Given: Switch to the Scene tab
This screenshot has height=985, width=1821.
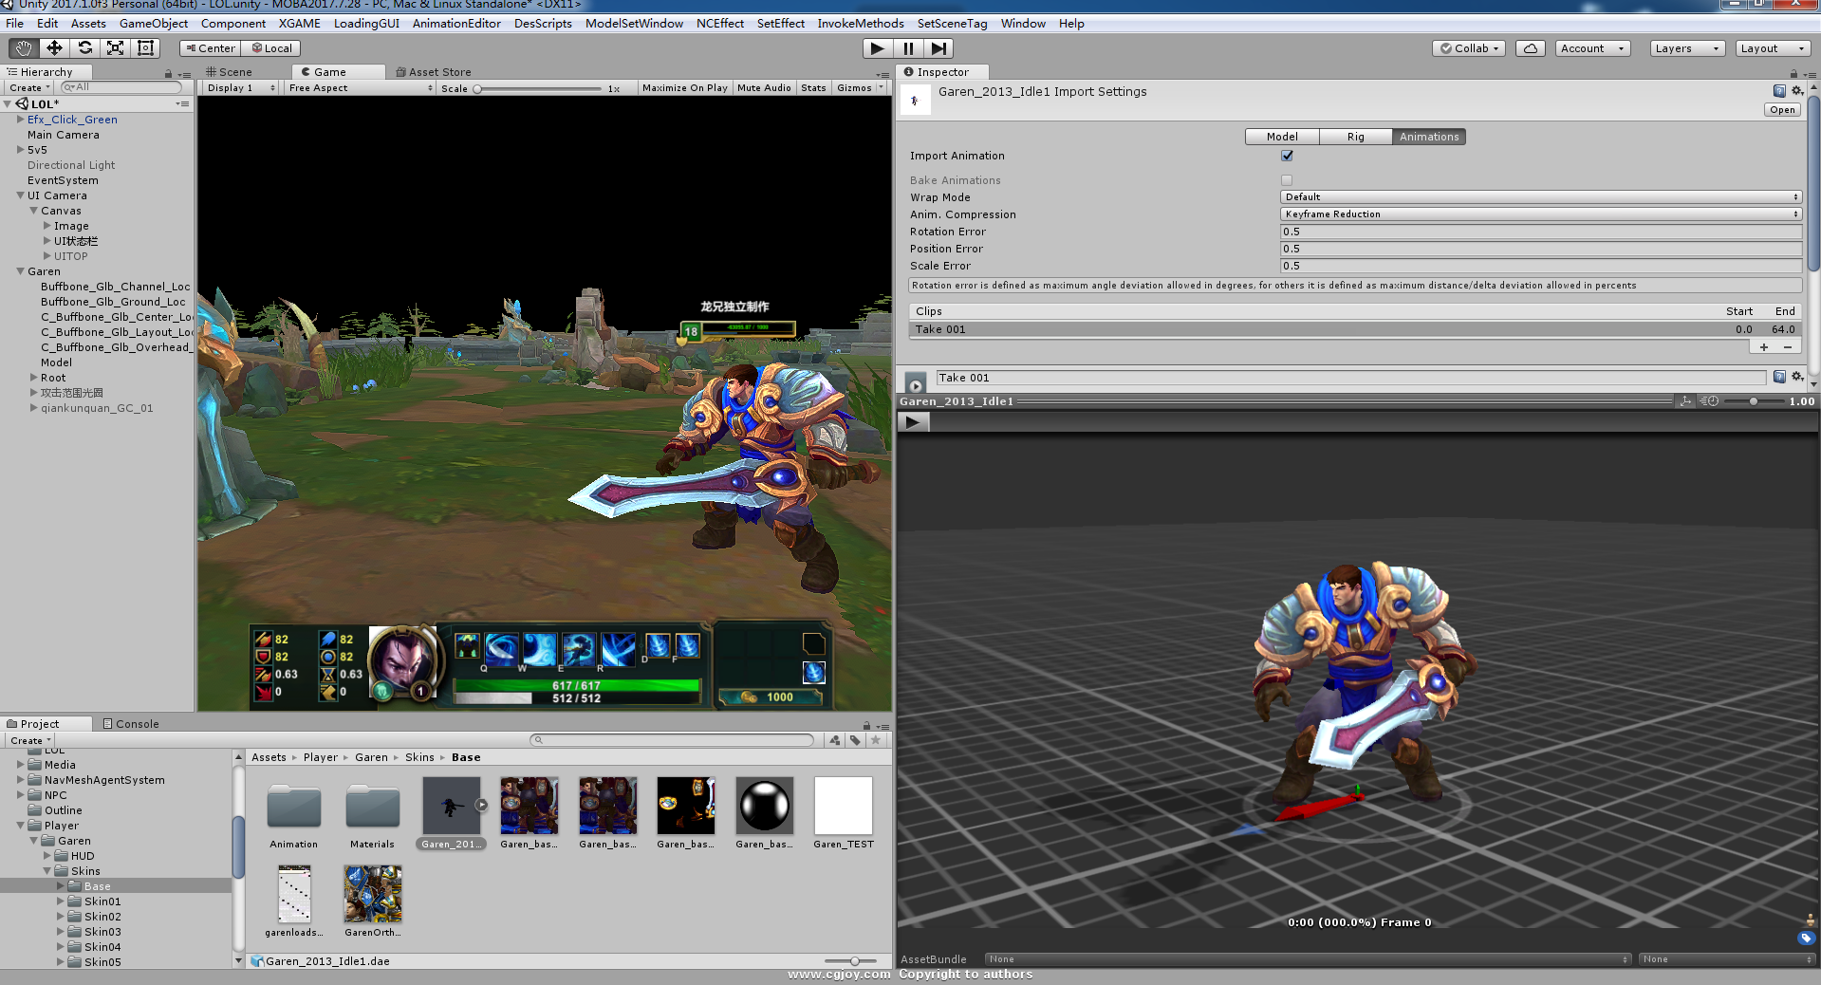Looking at the screenshot, I should (229, 72).
